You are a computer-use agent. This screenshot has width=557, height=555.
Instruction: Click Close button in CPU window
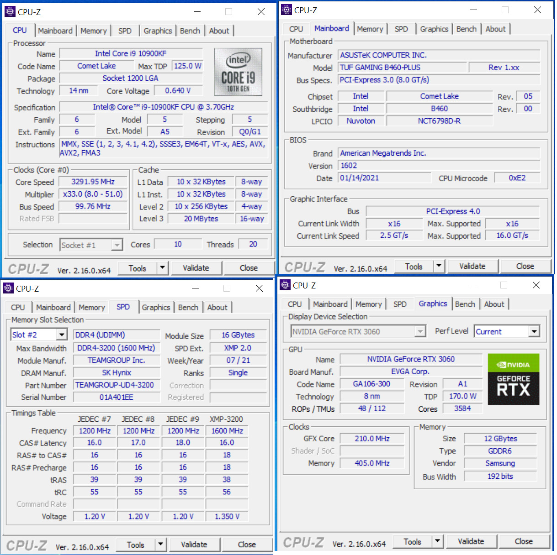coord(249,268)
